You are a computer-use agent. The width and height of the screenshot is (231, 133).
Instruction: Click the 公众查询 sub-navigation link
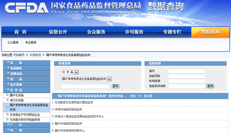click(x=13, y=42)
